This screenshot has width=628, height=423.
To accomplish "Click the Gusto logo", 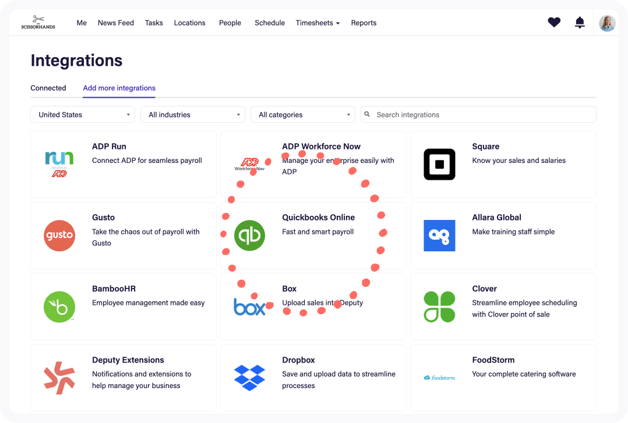I will [x=59, y=235].
